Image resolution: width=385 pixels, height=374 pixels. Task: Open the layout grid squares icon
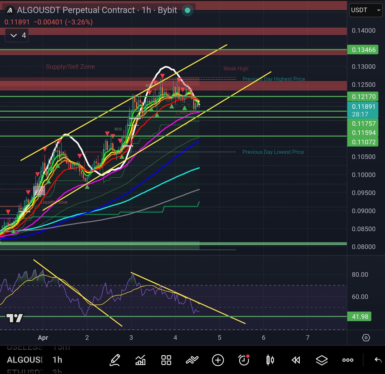(166, 360)
